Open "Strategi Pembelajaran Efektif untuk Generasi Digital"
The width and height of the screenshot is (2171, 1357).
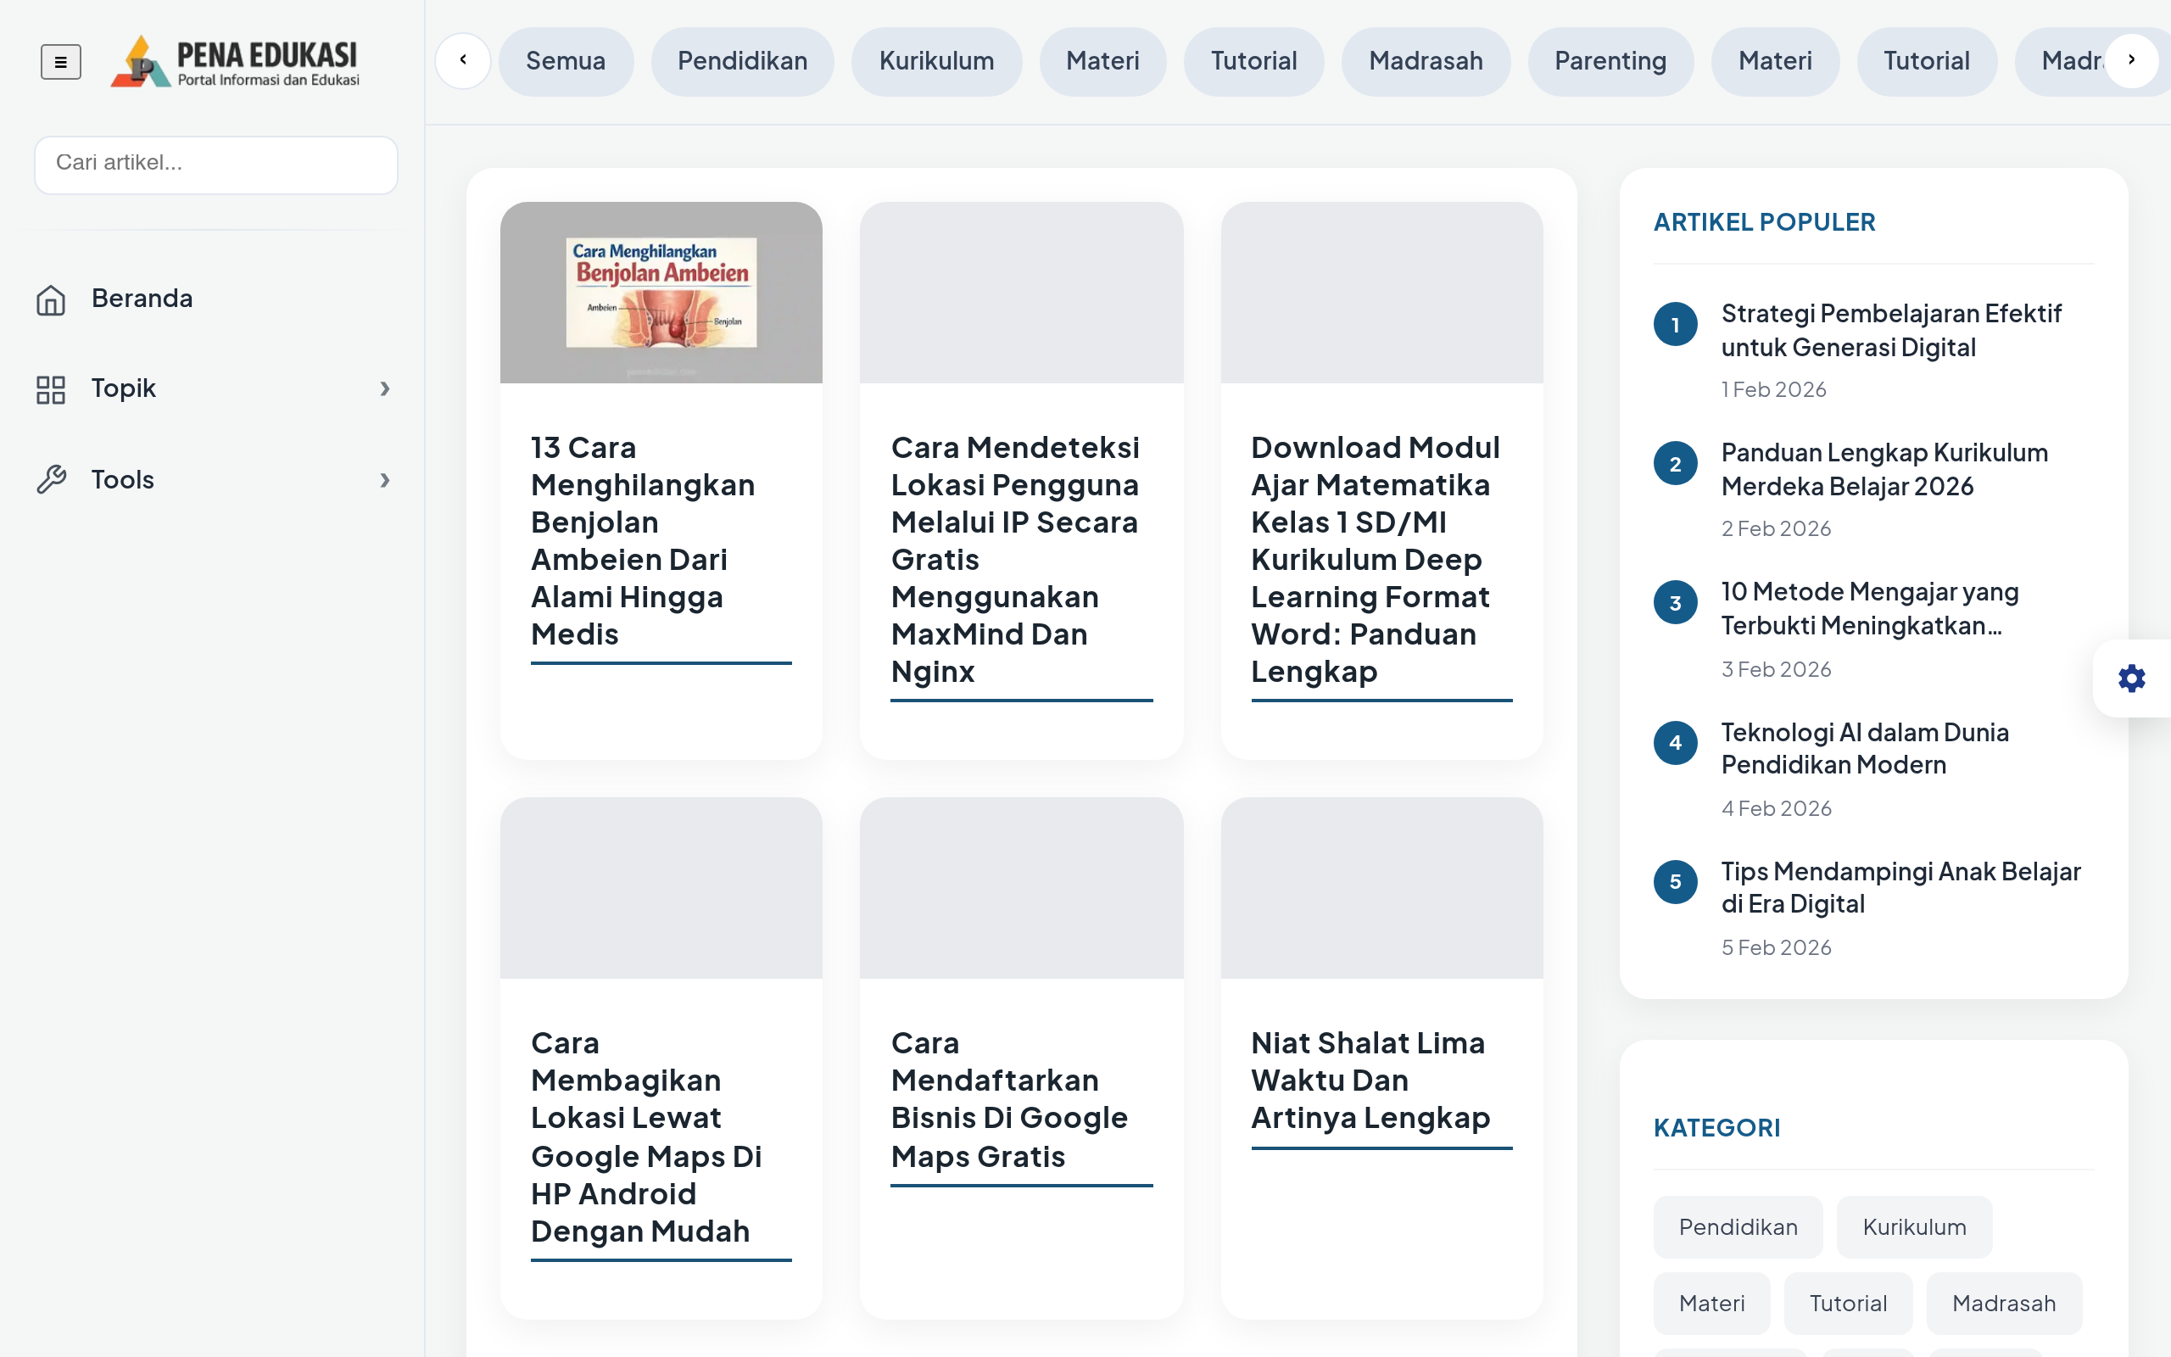tap(1891, 329)
